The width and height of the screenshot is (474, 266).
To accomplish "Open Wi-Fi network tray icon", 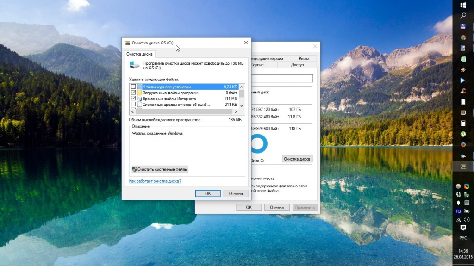I will point(459,220).
